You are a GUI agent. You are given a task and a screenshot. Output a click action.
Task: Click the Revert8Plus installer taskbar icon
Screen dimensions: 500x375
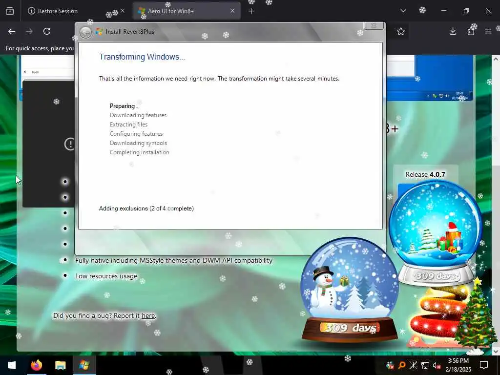(84, 365)
